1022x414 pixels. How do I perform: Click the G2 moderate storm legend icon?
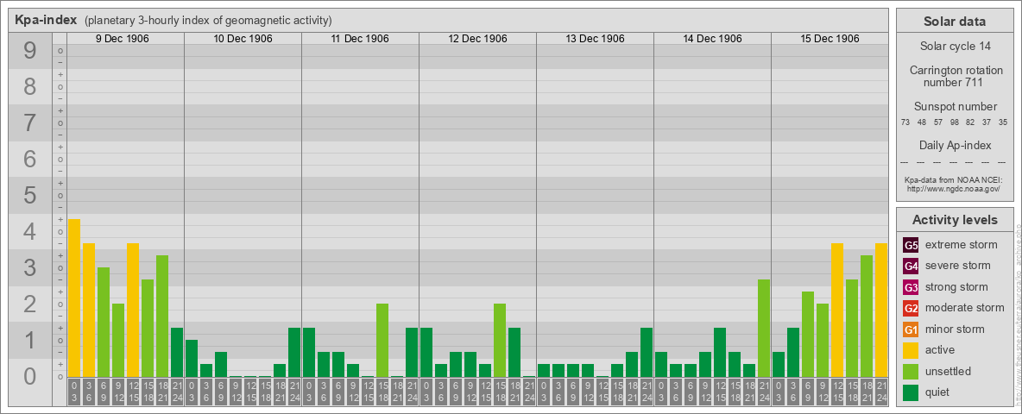[911, 308]
